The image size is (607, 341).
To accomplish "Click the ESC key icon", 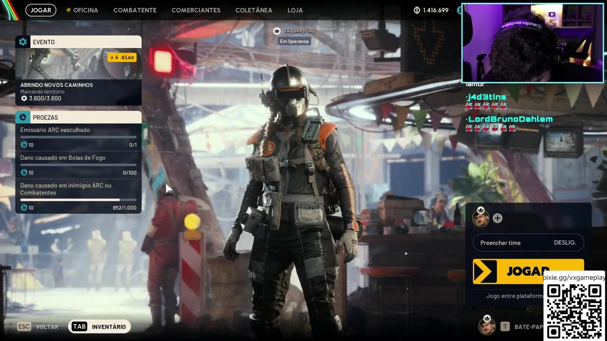I will pyautogui.click(x=24, y=326).
